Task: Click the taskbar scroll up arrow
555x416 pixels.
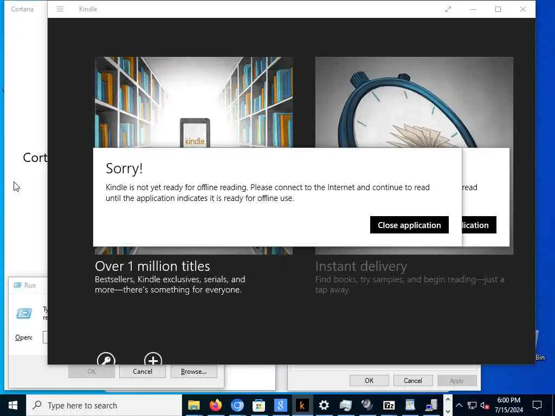Action: tap(448, 400)
